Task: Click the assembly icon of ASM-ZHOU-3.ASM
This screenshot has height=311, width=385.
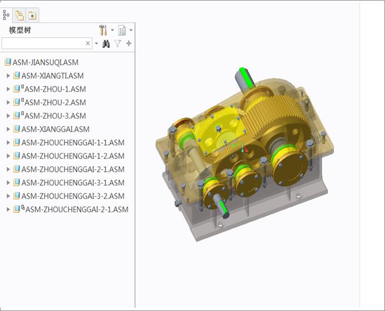Action: click(x=17, y=115)
